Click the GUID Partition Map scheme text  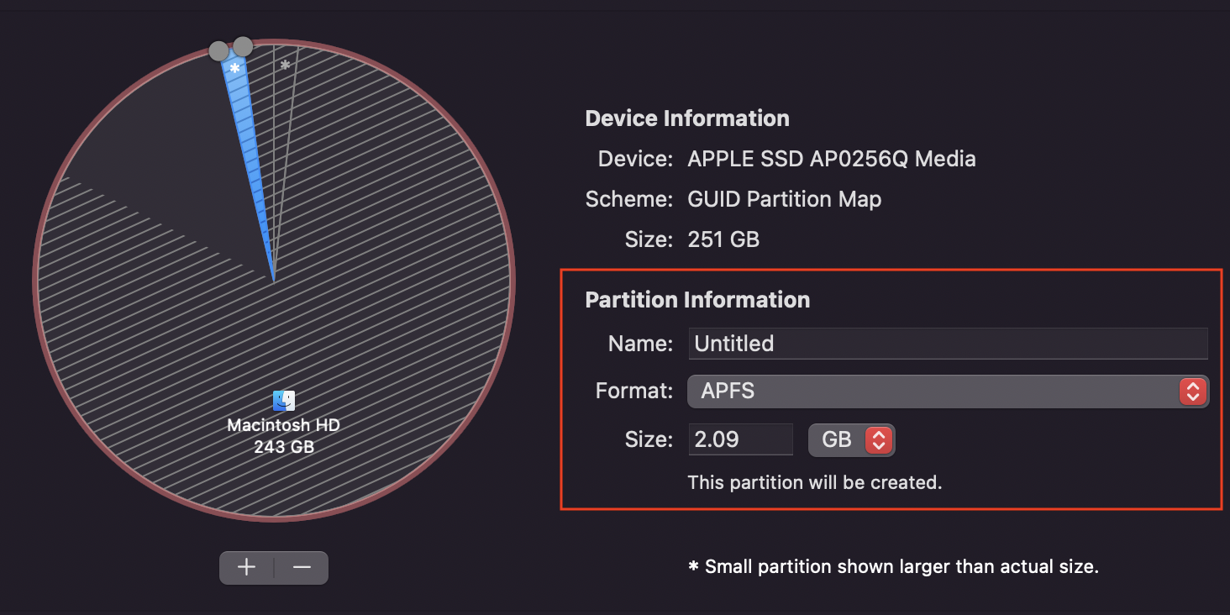784,199
